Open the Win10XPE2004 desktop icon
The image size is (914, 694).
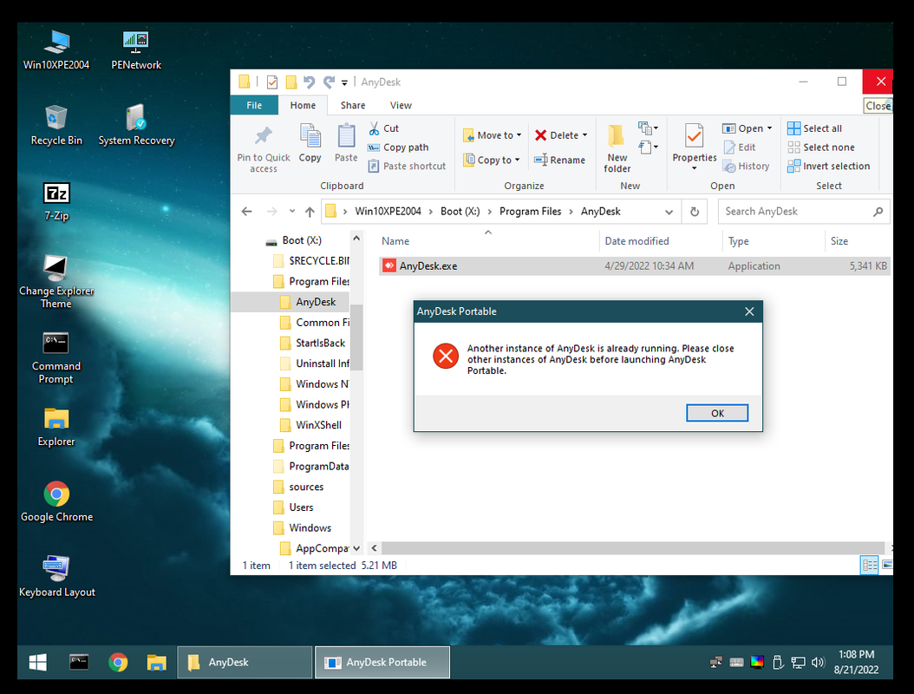(x=56, y=50)
